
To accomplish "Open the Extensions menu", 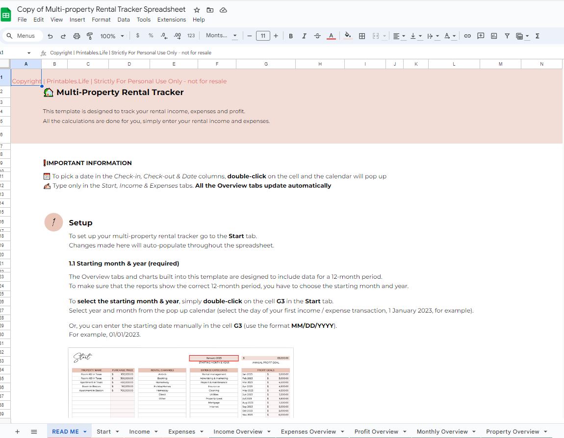I will click(172, 20).
